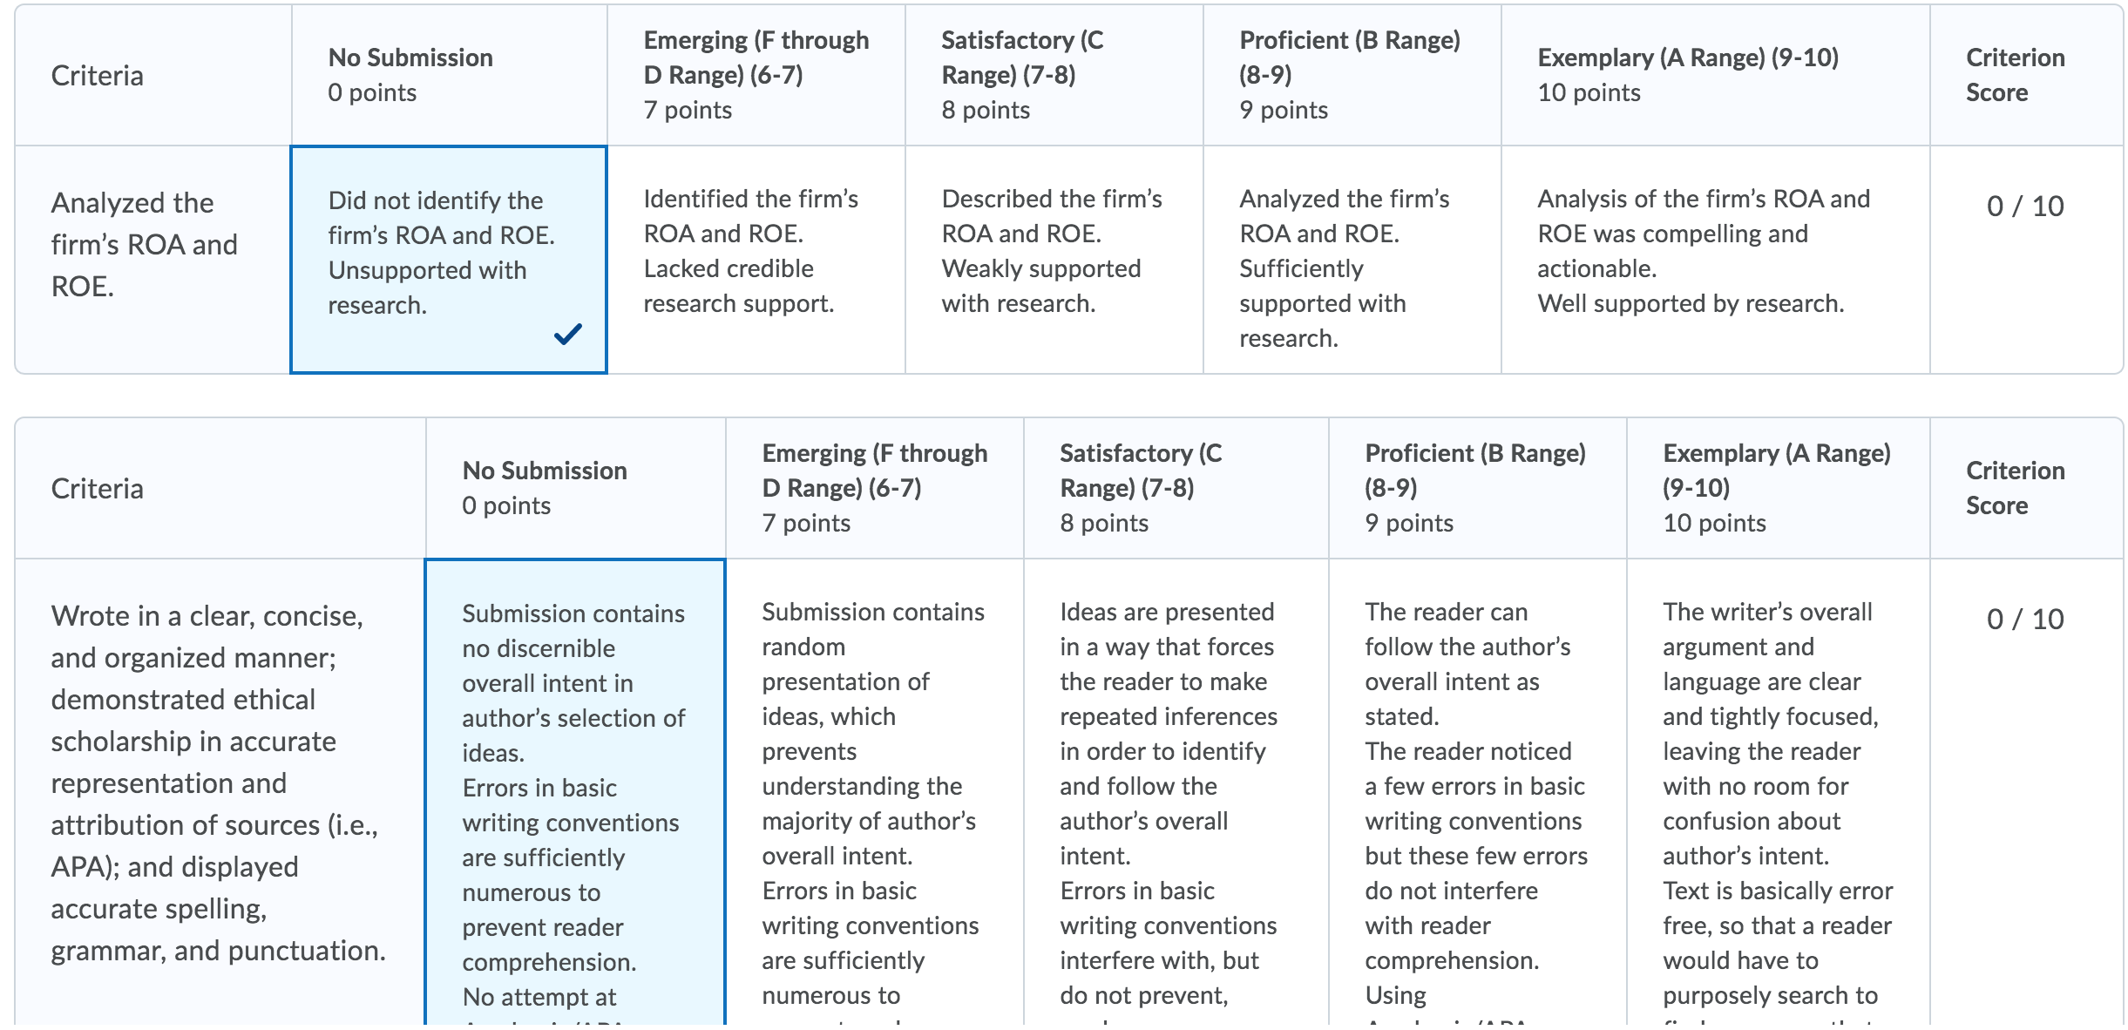Click the 'Analyzed the firm's ROA and ROE.' criterion name
2128x1030 pixels.
tap(144, 245)
